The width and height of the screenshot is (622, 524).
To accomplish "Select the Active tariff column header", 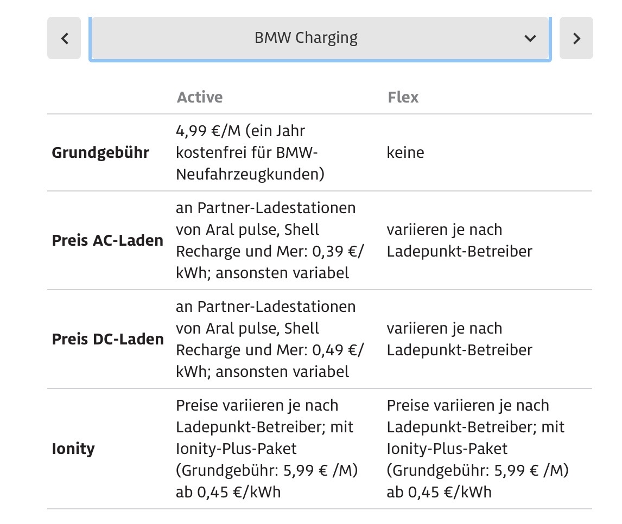I will [x=200, y=97].
